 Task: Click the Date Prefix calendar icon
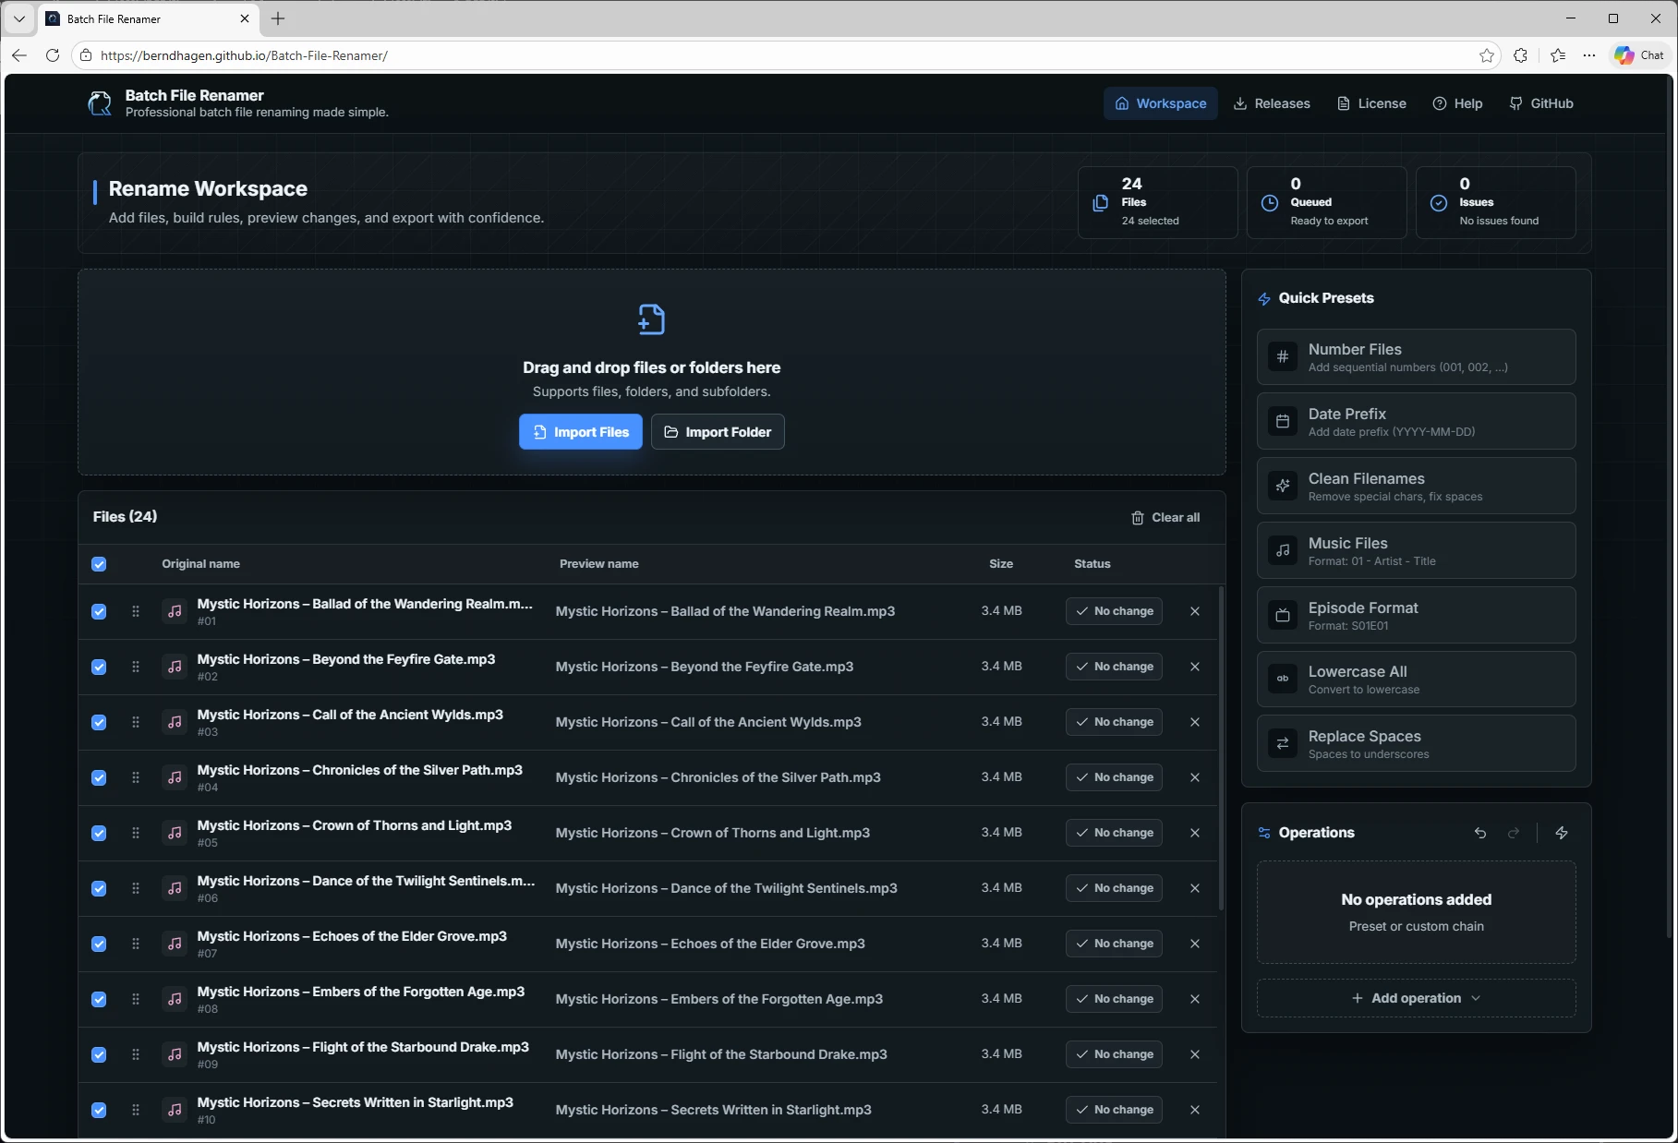tap(1283, 421)
